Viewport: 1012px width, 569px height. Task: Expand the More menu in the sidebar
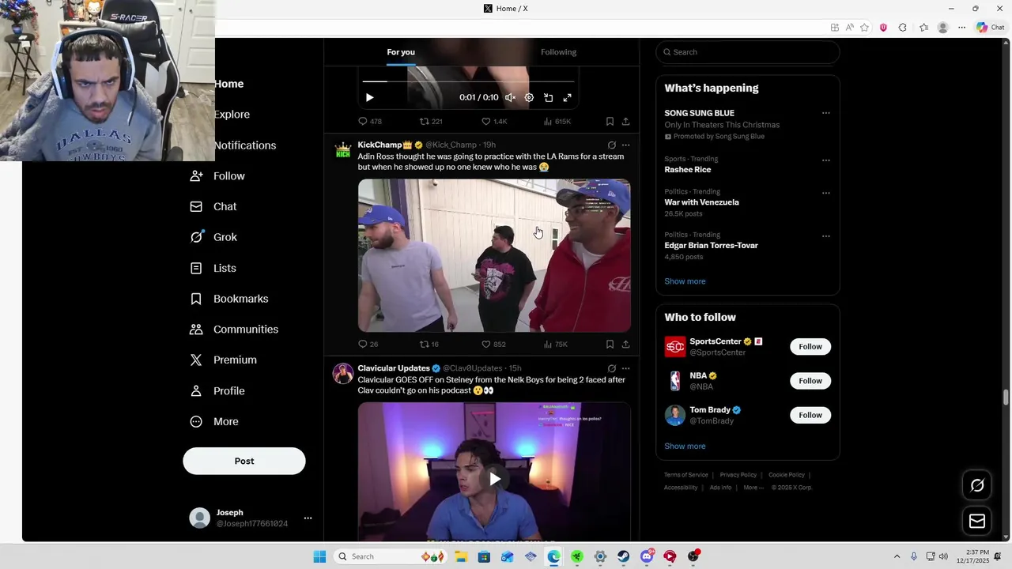pyautogui.click(x=214, y=421)
